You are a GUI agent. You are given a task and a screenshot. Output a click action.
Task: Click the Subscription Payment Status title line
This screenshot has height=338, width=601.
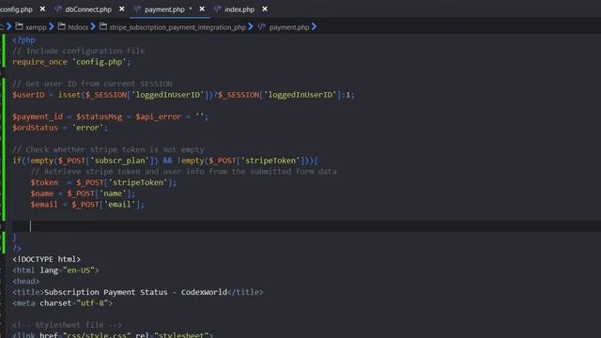point(138,292)
